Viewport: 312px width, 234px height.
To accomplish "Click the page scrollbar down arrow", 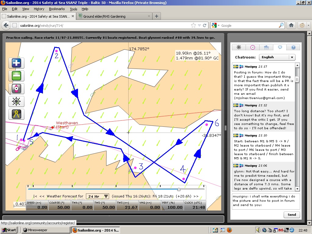I will click(310, 223).
